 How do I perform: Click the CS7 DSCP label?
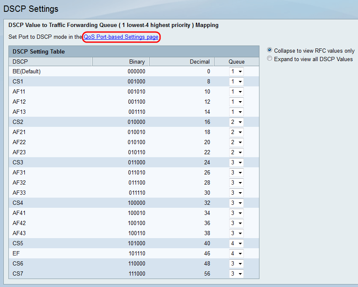18,274
